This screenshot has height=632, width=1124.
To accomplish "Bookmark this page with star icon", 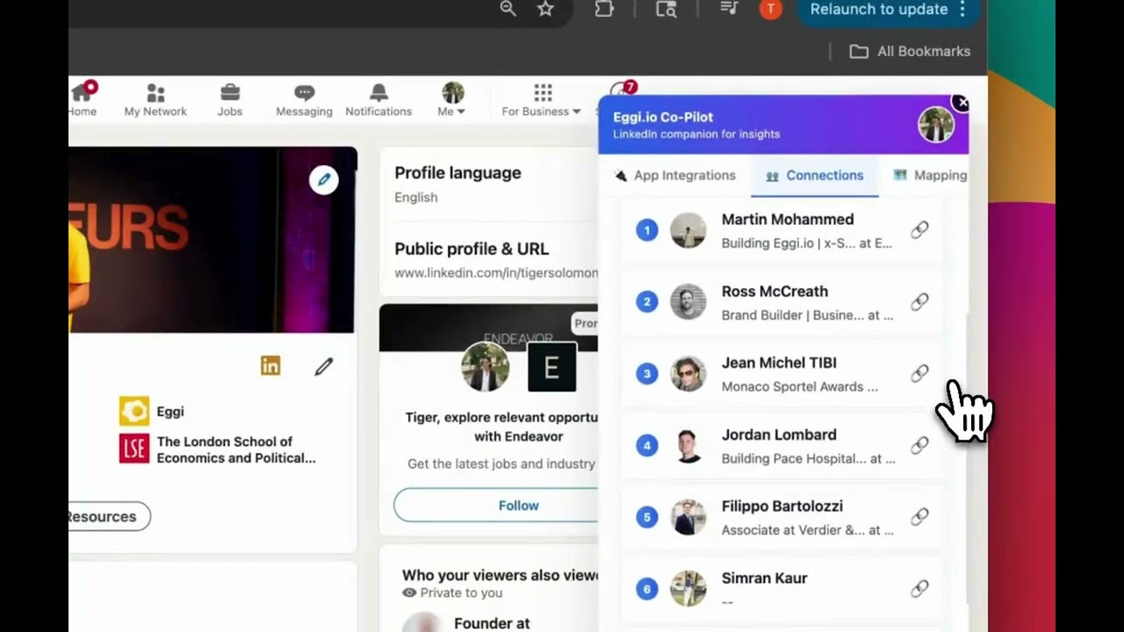I will coord(545,9).
